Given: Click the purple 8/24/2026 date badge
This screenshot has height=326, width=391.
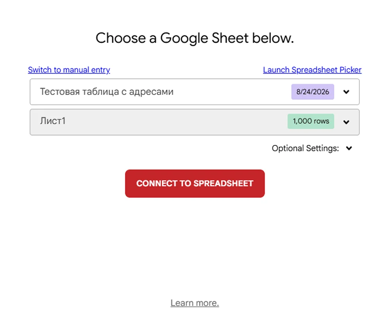Looking at the screenshot, I should pyautogui.click(x=313, y=92).
